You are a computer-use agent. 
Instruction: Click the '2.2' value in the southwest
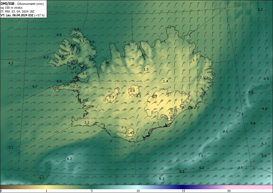tap(87, 122)
